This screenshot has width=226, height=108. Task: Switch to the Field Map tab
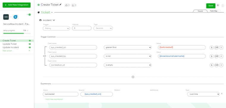coord(214,11)
